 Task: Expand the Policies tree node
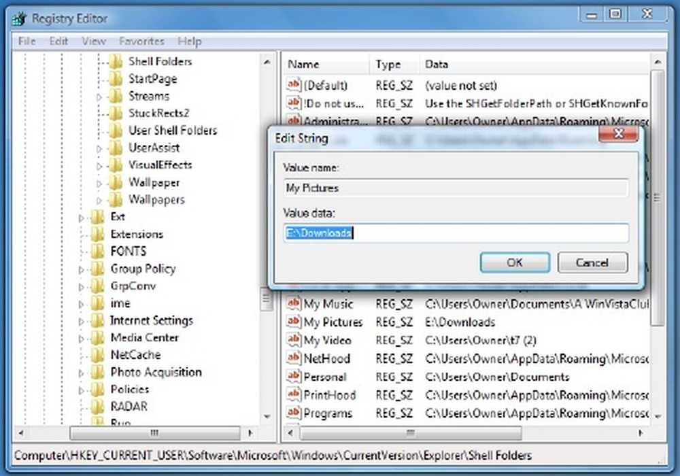pyautogui.click(x=81, y=390)
